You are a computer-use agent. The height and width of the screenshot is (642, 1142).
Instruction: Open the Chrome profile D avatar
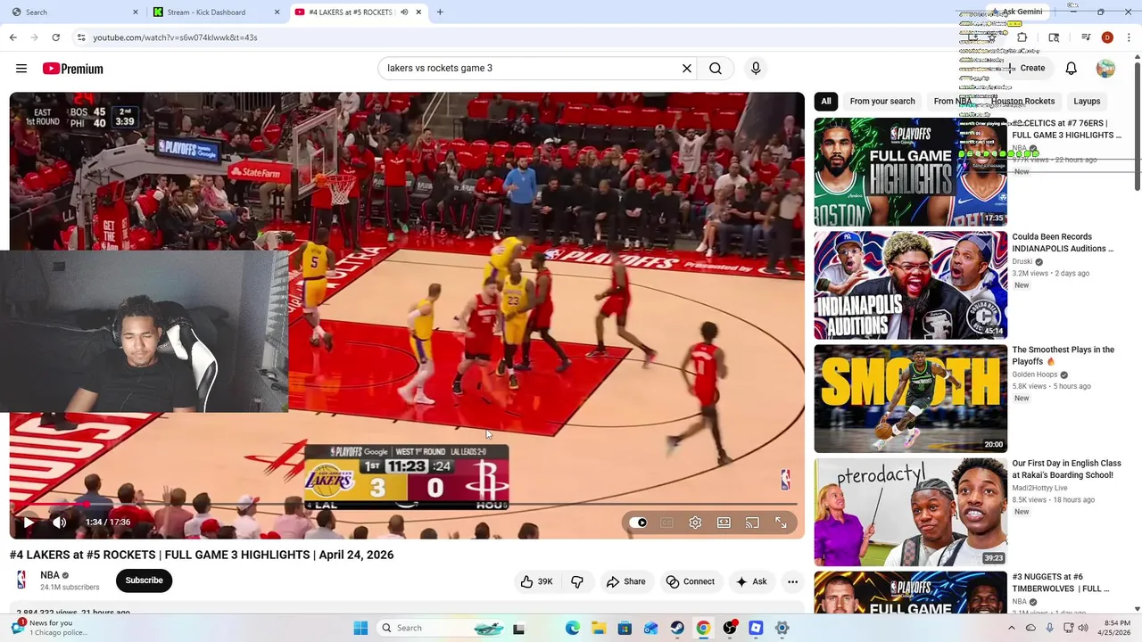1107,37
